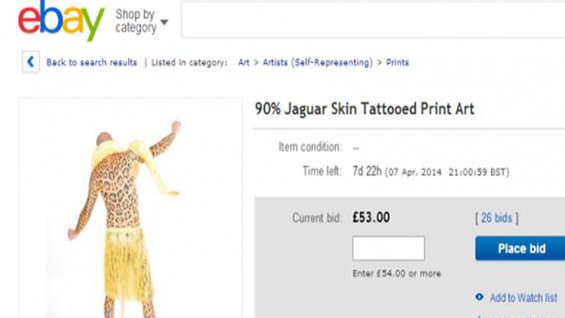Click Add to Watch list link
This screenshot has width=565, height=318.
[x=523, y=298]
